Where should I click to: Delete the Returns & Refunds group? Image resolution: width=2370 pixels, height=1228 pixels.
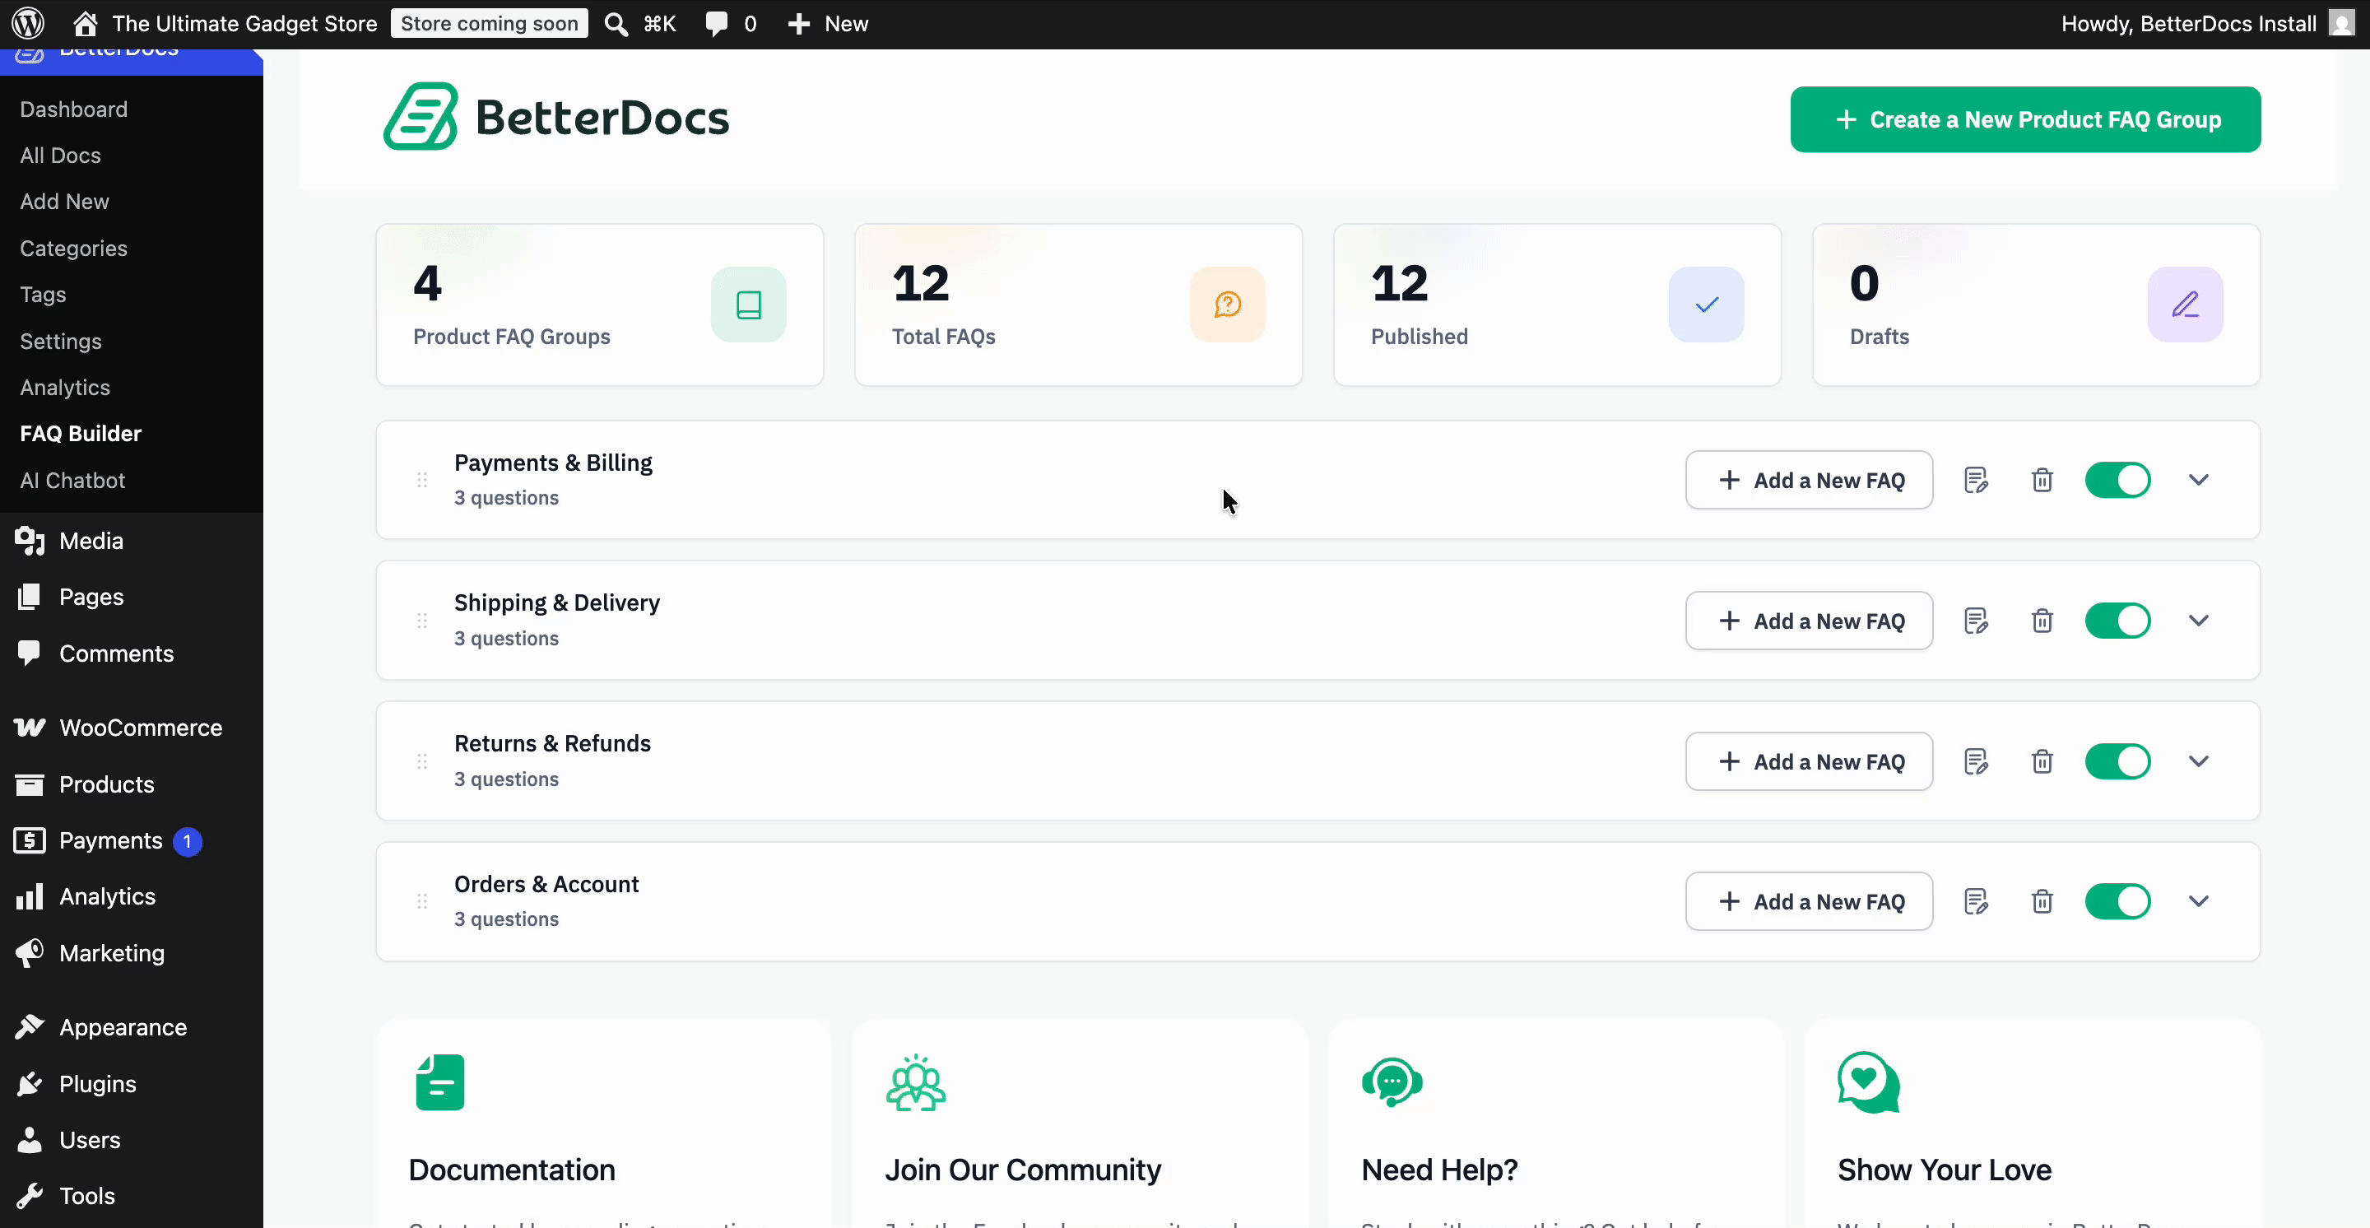[x=2042, y=761]
